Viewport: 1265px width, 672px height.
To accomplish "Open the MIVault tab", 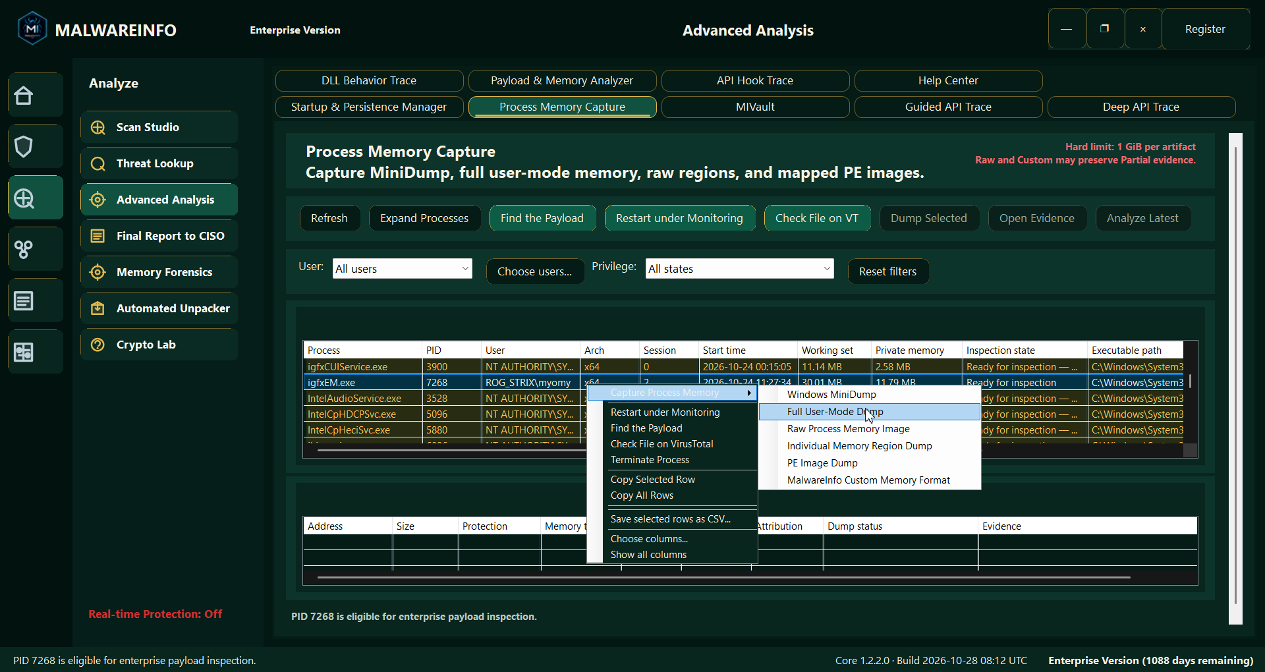I will pos(755,107).
